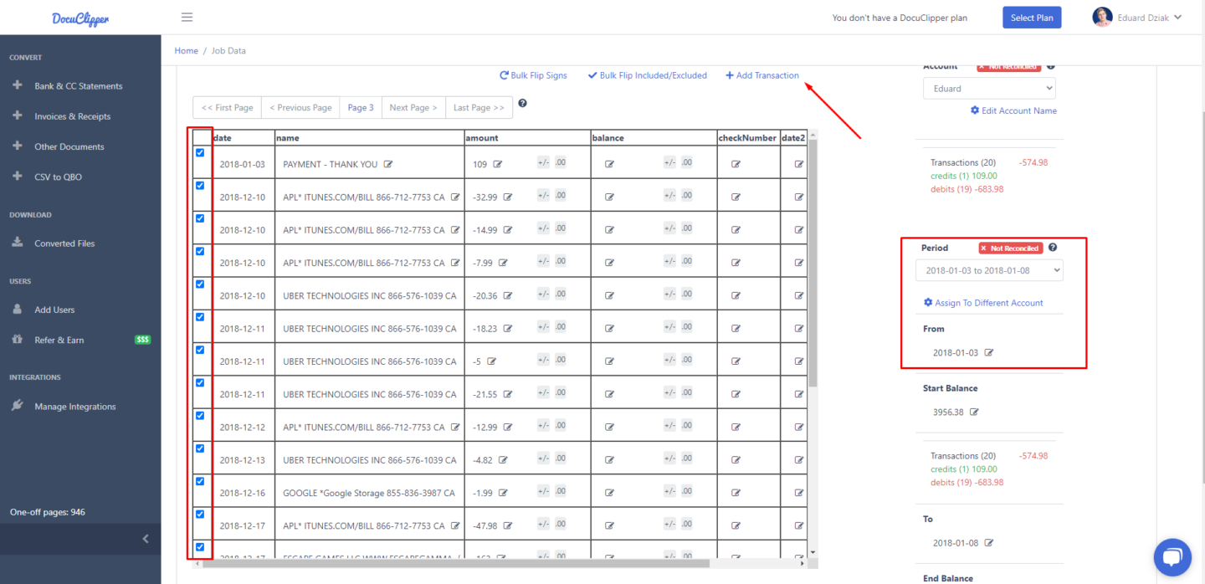Edit the amount -12.99 value
The width and height of the screenshot is (1205, 584).
pos(507,428)
